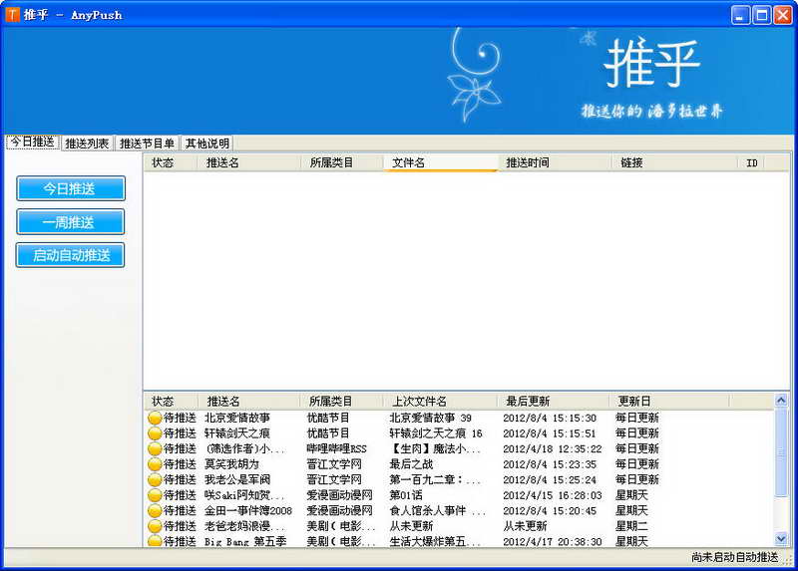The image size is (798, 571).
Task: Click status icon of 咲Saki阿知贺 row
Action: tap(155, 495)
